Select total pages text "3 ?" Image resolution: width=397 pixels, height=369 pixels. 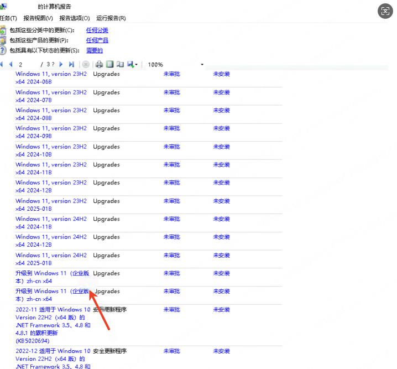point(50,64)
